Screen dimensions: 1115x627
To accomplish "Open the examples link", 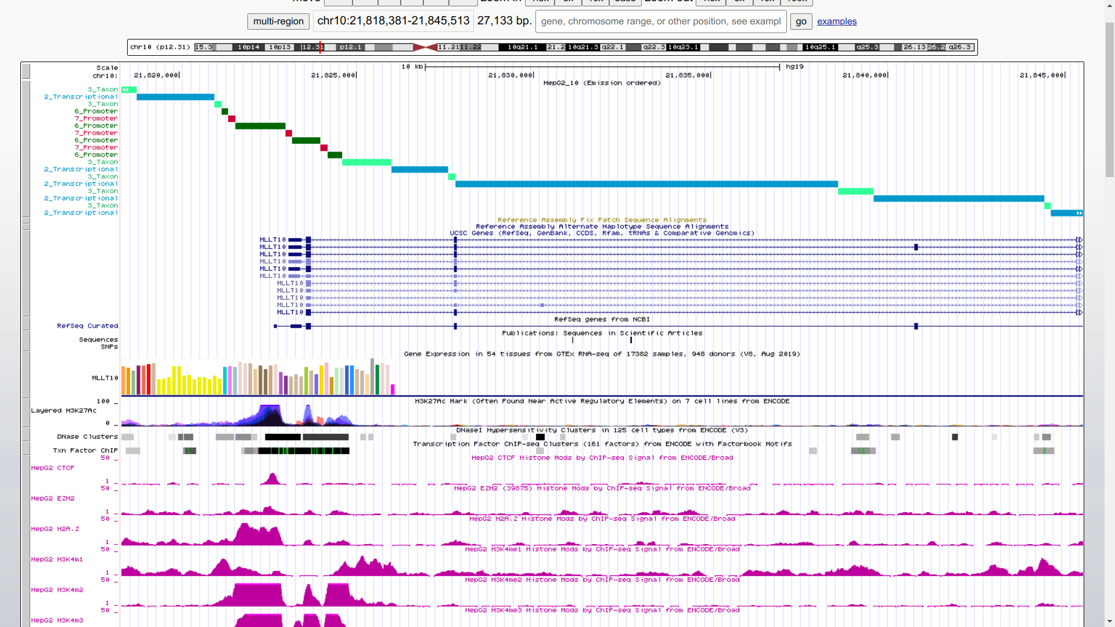I will 836,21.
